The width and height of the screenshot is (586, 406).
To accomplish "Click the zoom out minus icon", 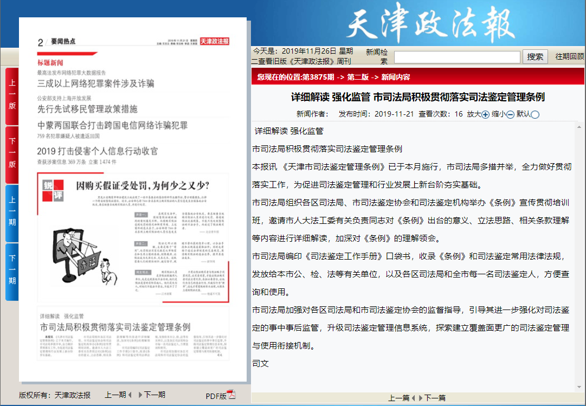I will click(x=510, y=115).
